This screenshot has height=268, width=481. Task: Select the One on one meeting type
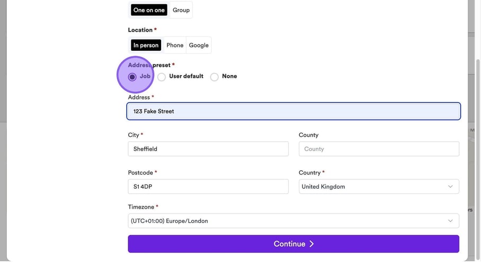[149, 10]
